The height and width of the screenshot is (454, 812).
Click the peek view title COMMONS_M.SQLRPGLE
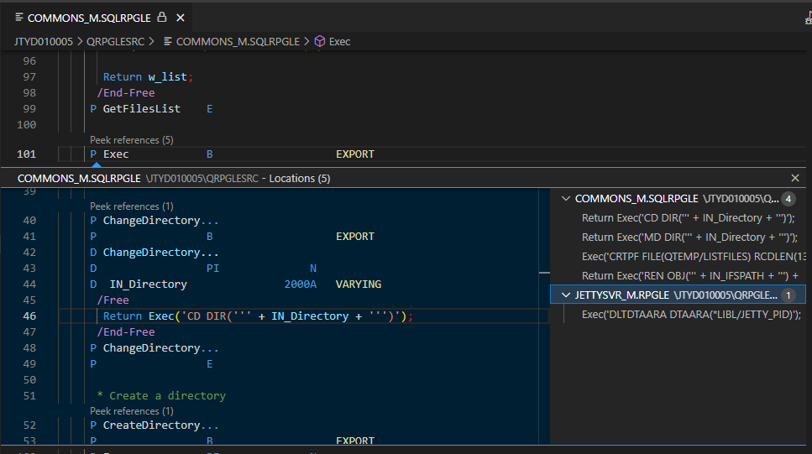[79, 178]
